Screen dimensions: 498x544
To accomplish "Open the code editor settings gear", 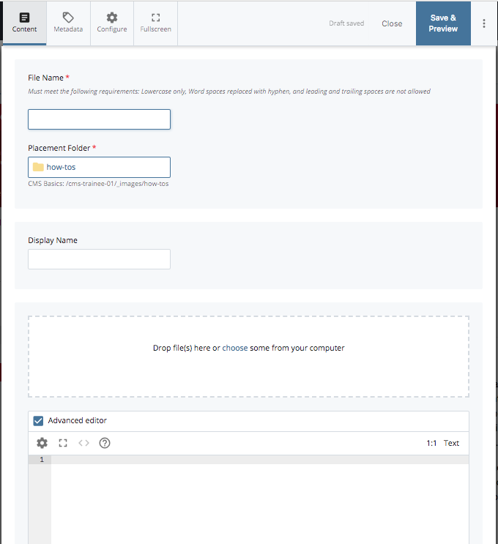I will 42,443.
